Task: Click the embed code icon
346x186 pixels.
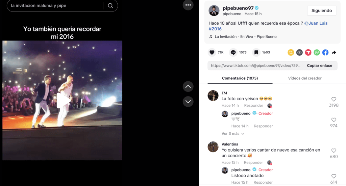Action: pos(299,52)
